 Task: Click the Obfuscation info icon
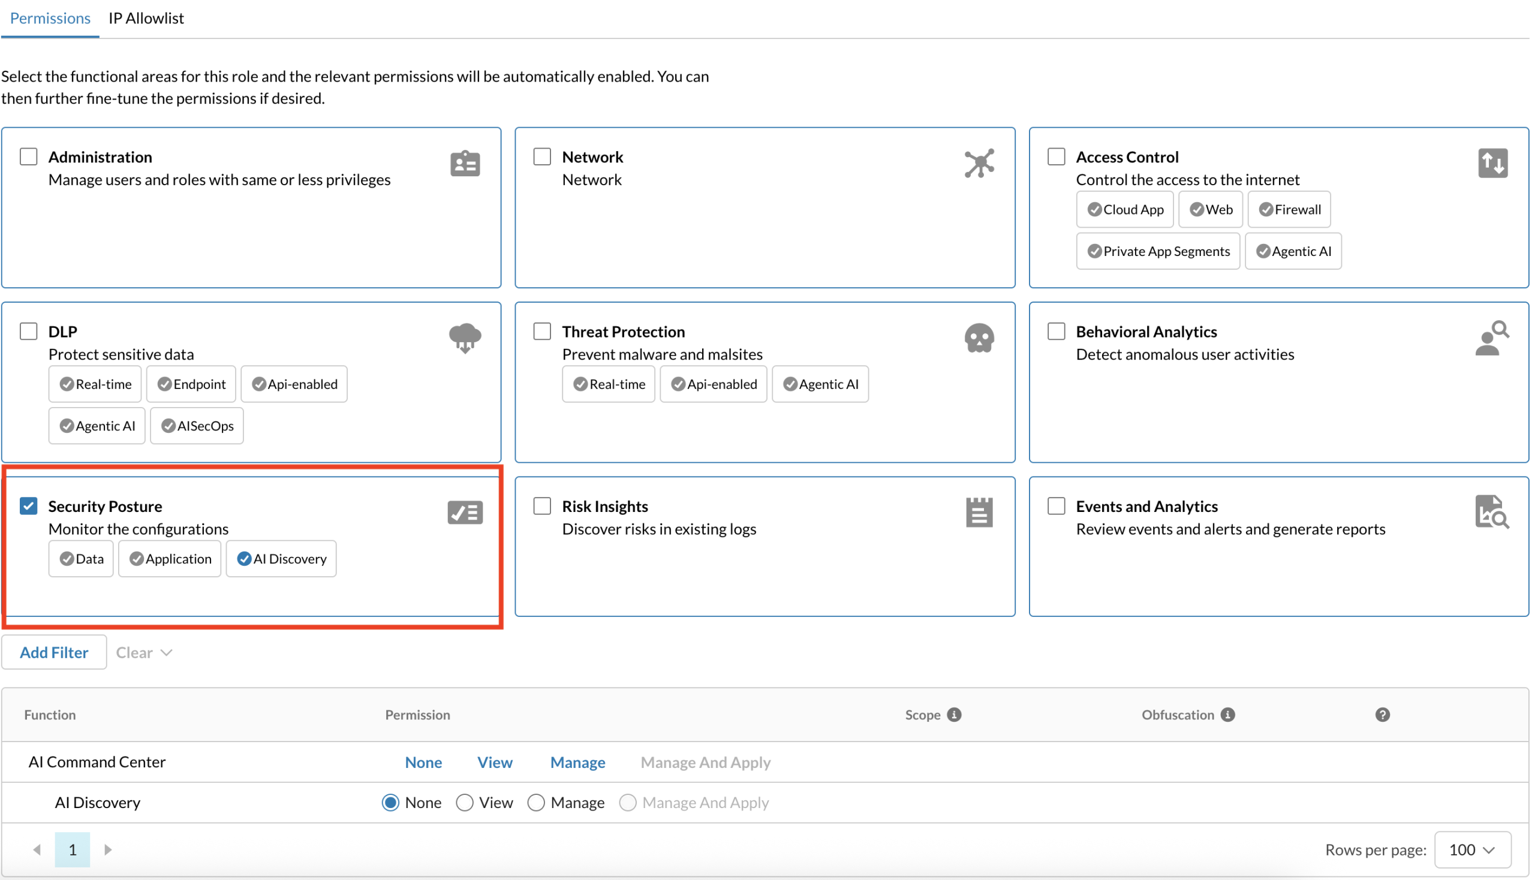click(1227, 715)
